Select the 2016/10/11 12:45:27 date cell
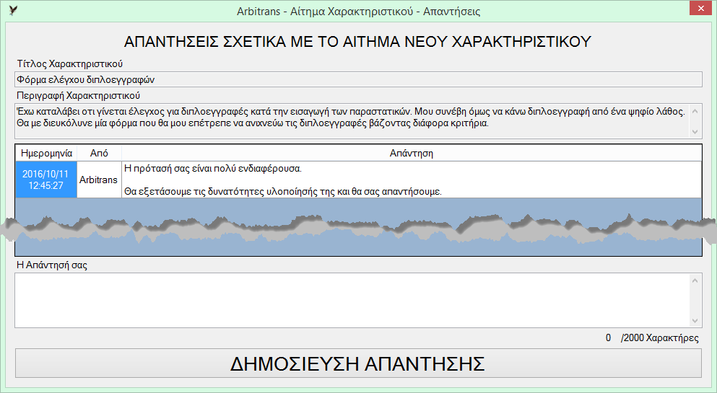The width and height of the screenshot is (717, 393). 46,180
